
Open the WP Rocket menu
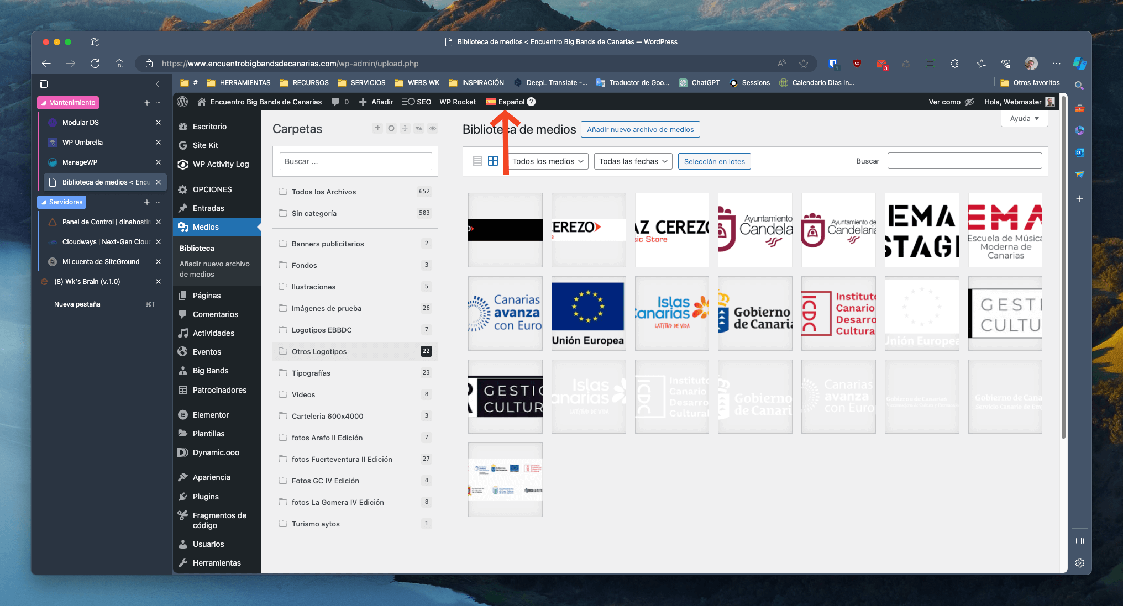[458, 102]
